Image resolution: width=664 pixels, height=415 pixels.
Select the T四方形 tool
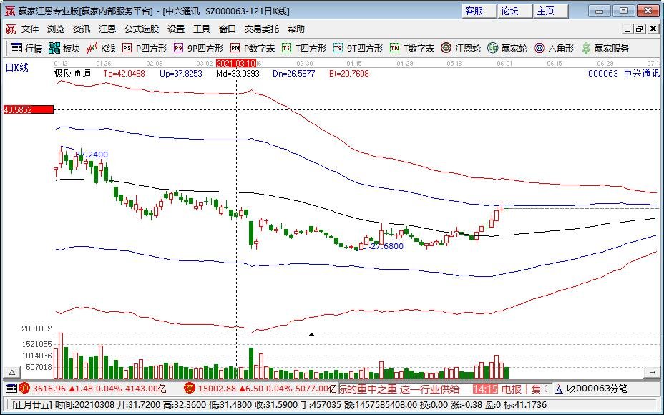pyautogui.click(x=304, y=48)
